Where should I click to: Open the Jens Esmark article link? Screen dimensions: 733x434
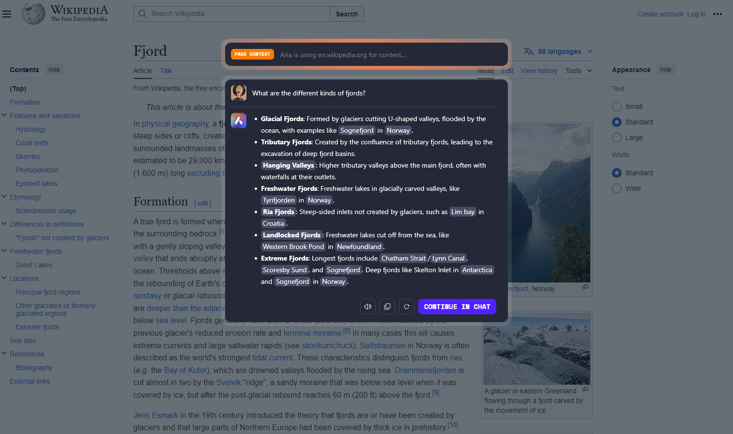(156, 415)
